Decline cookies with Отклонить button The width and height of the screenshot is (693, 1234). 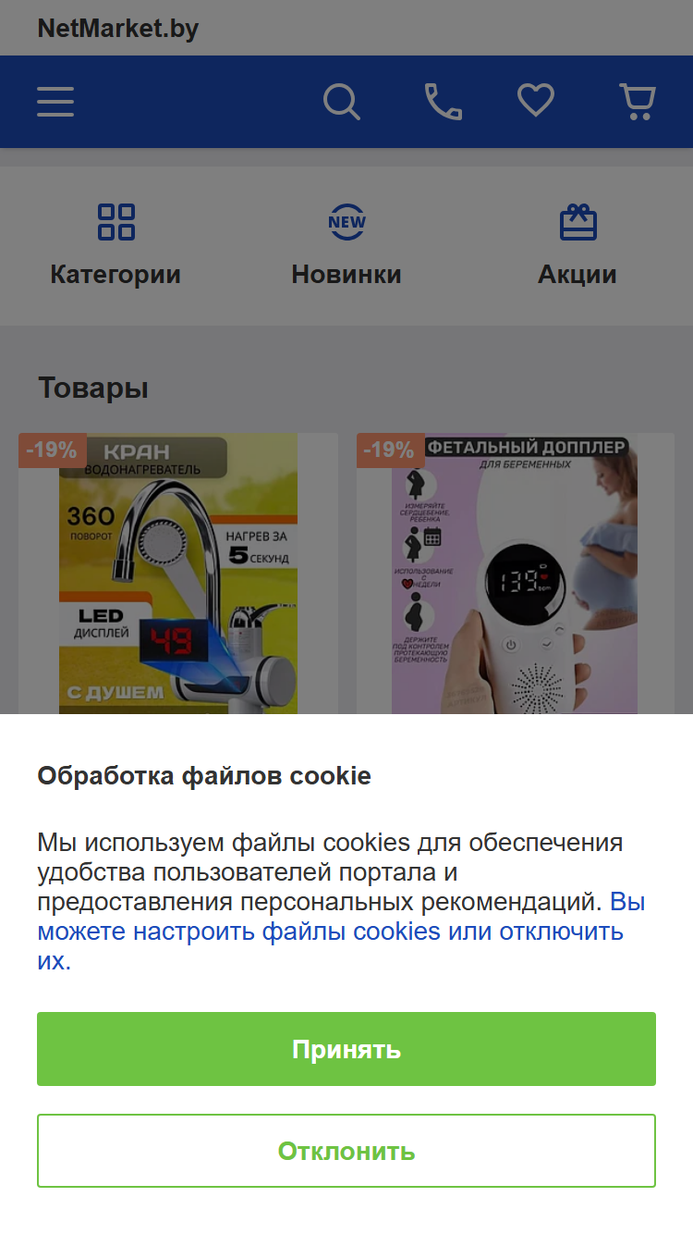tap(346, 1151)
